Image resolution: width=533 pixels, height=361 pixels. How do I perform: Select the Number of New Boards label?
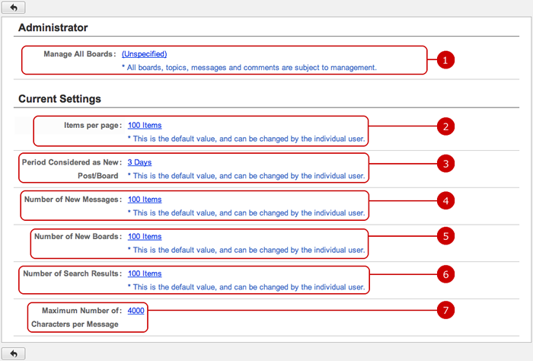pyautogui.click(x=78, y=236)
